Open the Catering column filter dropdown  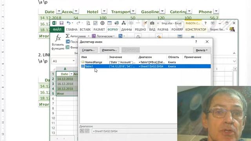(x=189, y=11)
